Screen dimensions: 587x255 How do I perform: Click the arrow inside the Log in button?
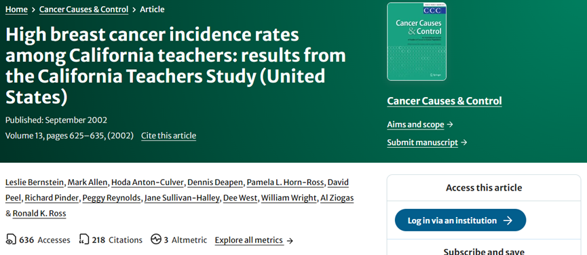click(x=508, y=220)
